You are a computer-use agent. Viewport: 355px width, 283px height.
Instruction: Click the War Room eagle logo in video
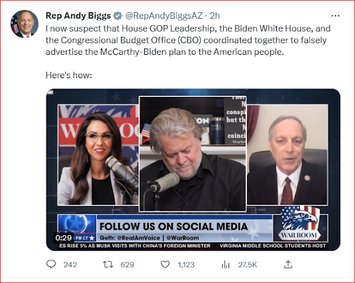(x=299, y=223)
